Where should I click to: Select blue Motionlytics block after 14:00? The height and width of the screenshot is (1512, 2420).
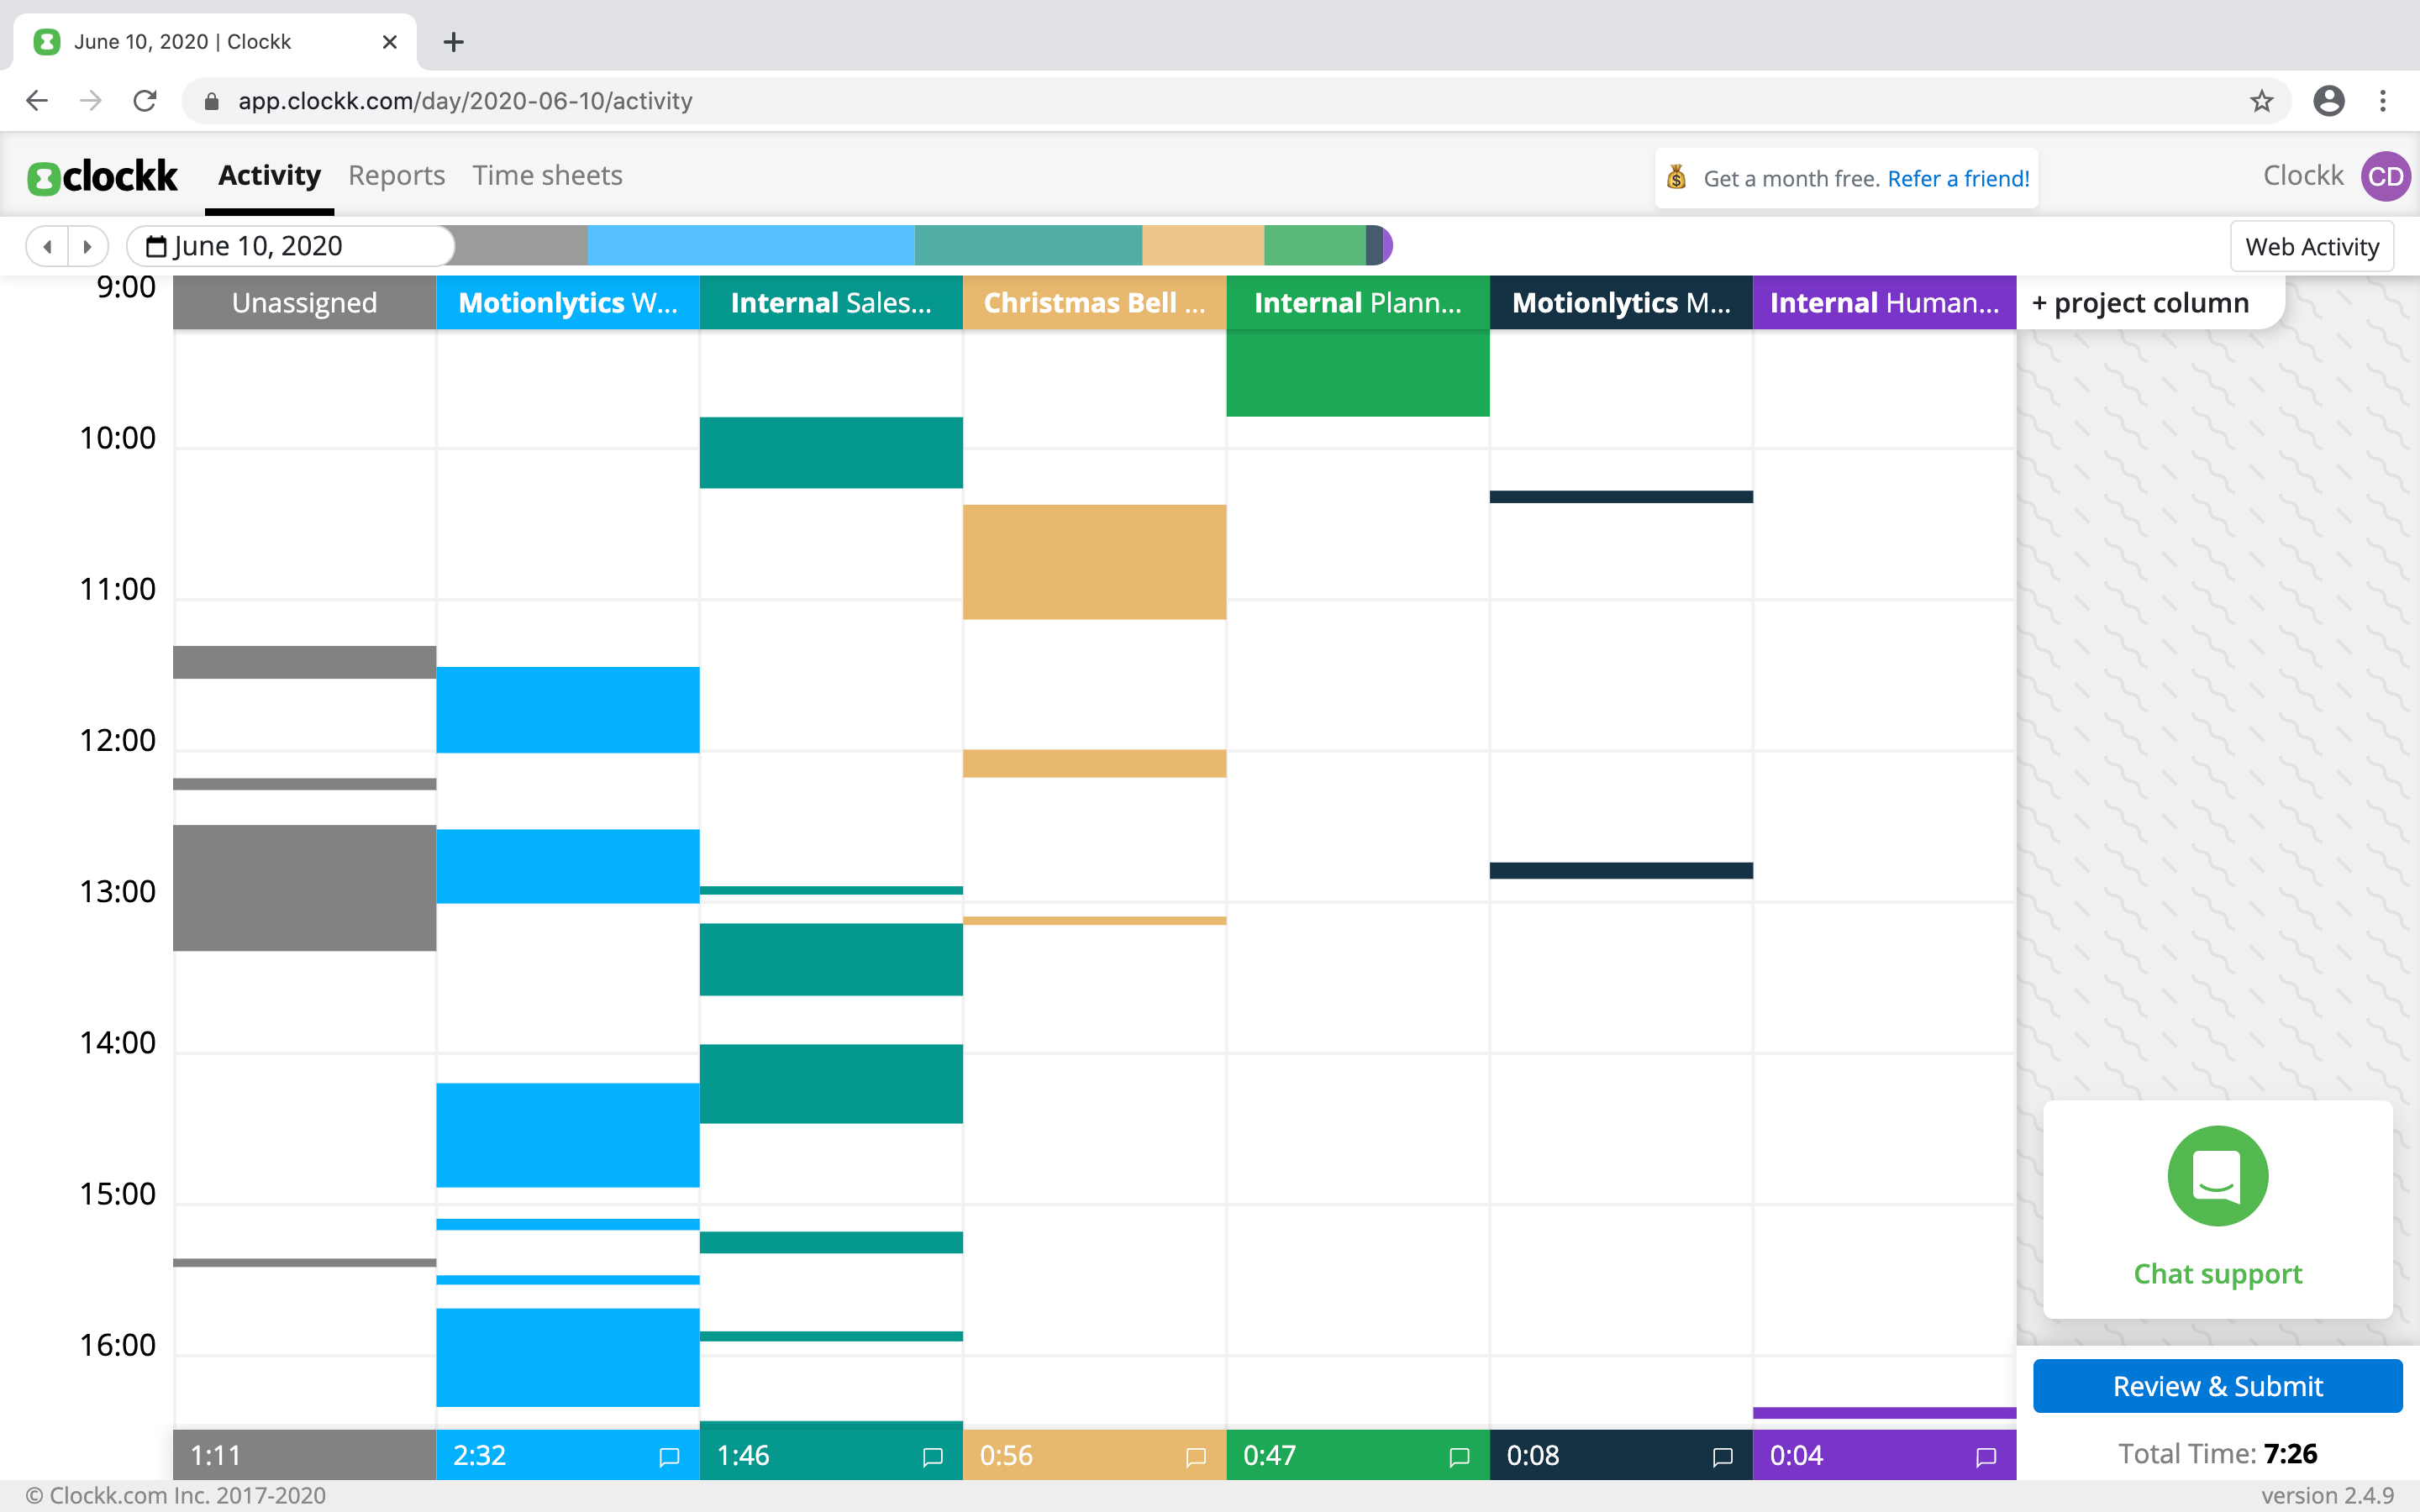click(568, 1135)
